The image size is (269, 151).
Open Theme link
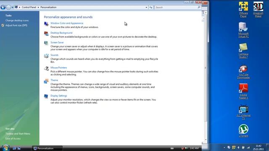(54, 80)
